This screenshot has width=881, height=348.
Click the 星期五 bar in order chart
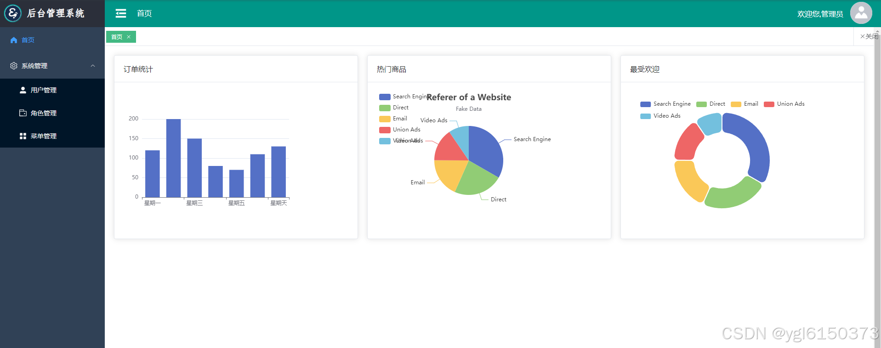237,183
